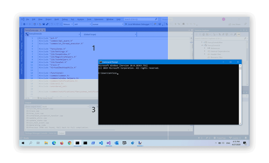Open the Debug menu
This screenshot has width=269, height=163.
[x=65, y=19]
